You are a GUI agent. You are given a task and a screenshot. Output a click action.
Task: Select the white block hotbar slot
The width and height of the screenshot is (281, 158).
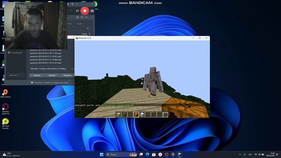[142, 115]
